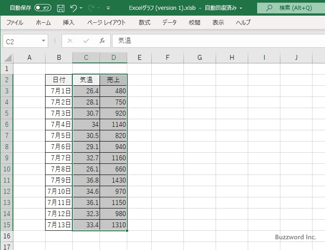Toggle the AutoSave switch
This screenshot has width=325, height=250.
click(x=43, y=8)
